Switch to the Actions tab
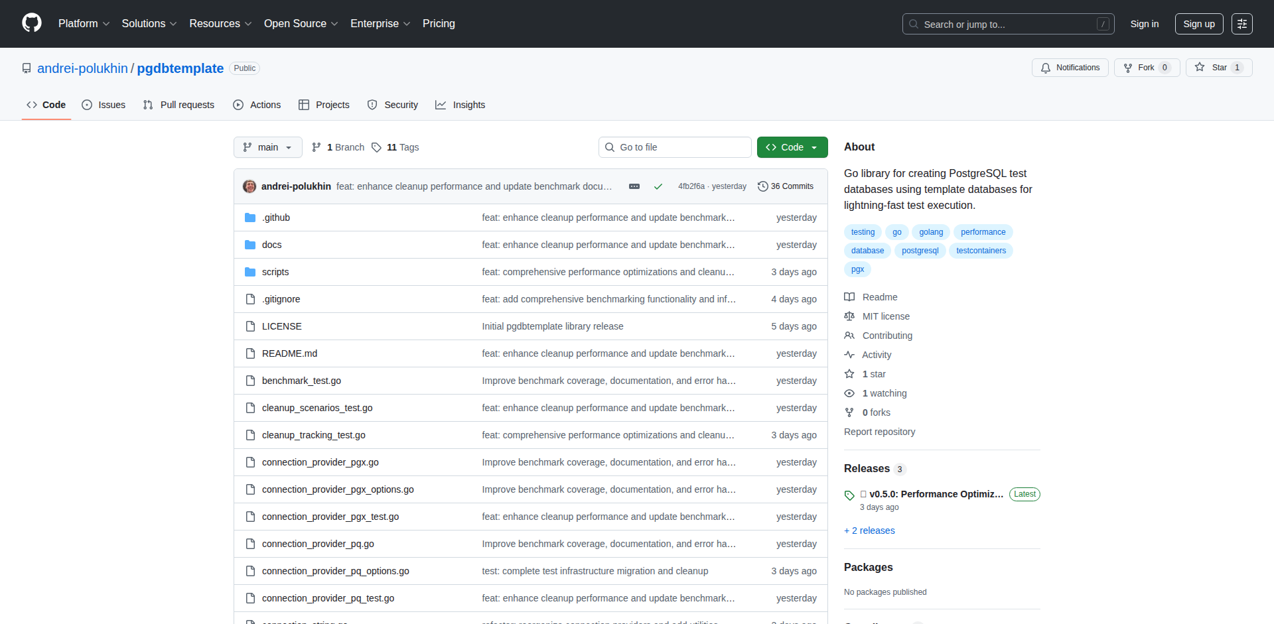The image size is (1274, 624). pyautogui.click(x=257, y=105)
